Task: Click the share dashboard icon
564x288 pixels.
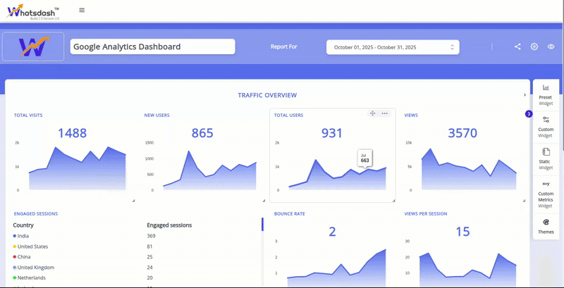Action: pos(517,46)
